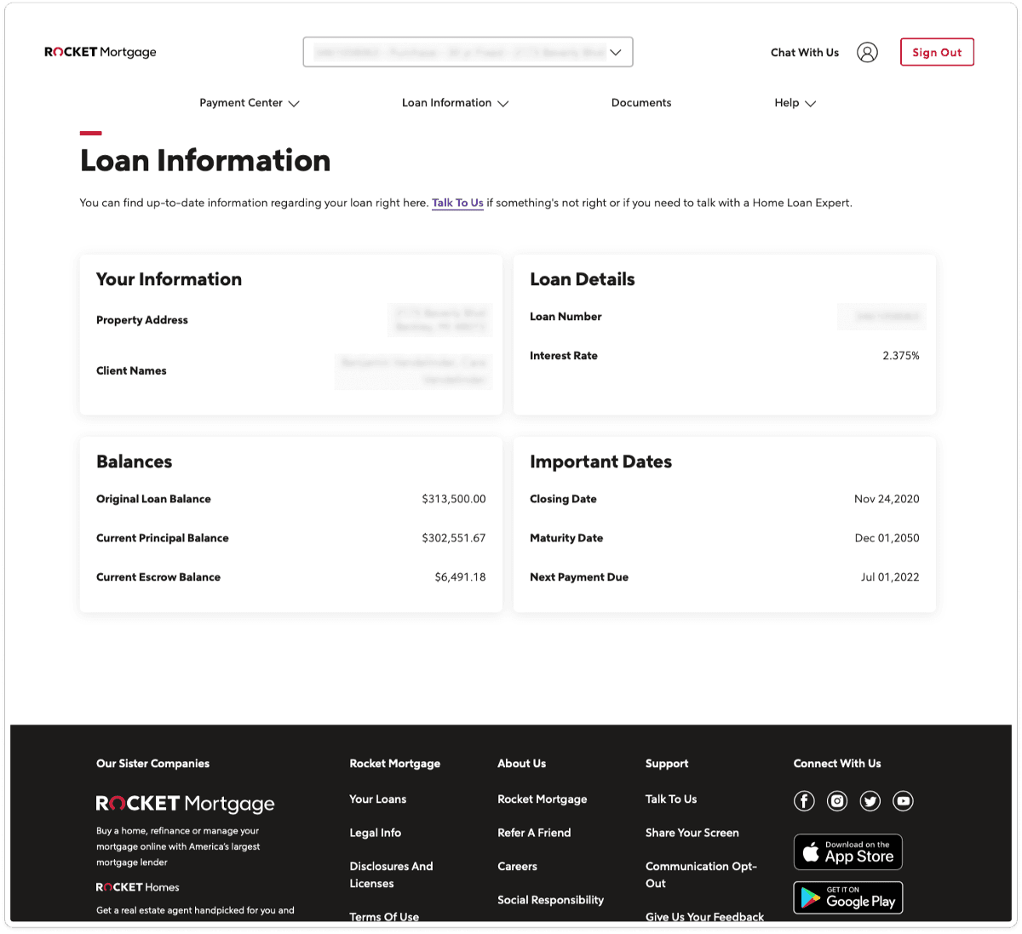Tap Get it on Google Play badge
The height and width of the screenshot is (934, 1022).
(x=848, y=897)
